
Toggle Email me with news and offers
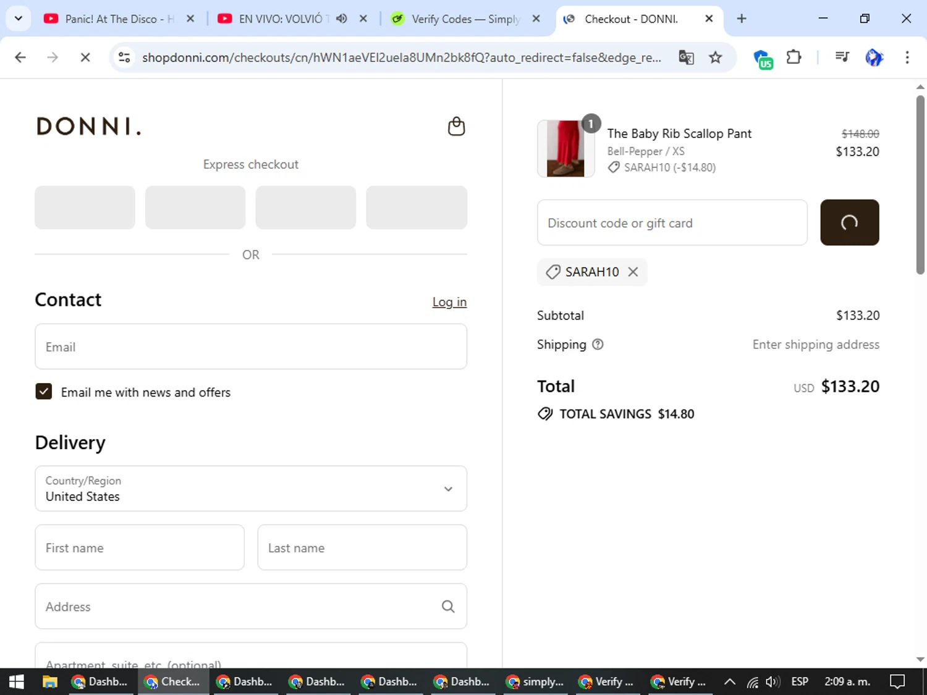(43, 392)
